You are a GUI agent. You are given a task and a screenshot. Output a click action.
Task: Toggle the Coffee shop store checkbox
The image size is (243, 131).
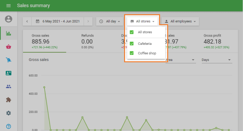pos(132,53)
